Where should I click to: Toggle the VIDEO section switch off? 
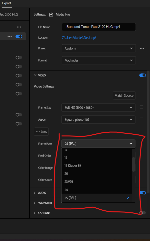click(142, 75)
